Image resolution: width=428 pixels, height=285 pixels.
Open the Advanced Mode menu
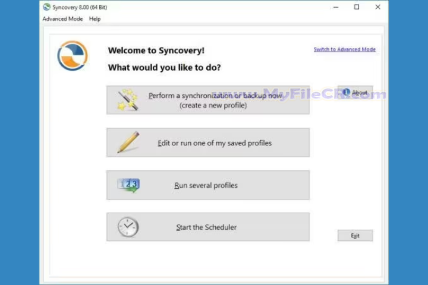click(62, 19)
